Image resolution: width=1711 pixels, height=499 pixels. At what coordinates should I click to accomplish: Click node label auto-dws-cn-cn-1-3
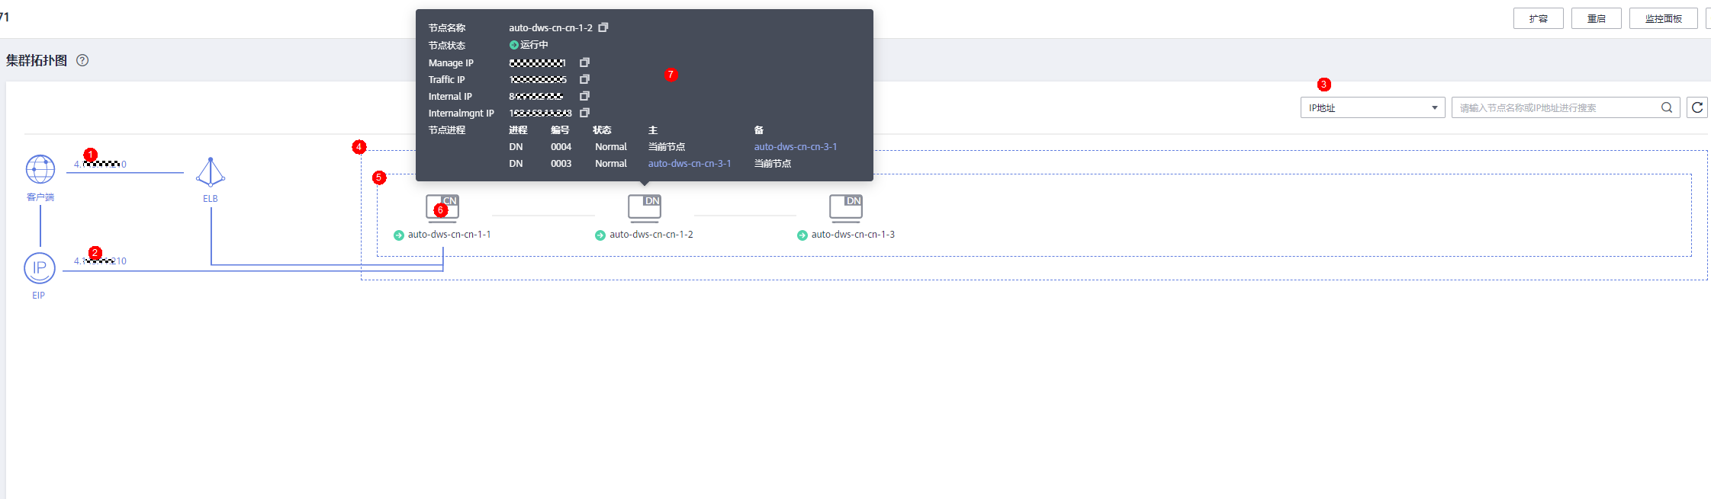click(853, 235)
